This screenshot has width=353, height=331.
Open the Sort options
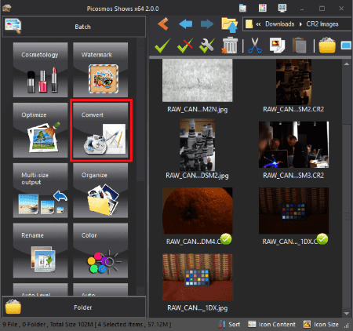pos(229,325)
